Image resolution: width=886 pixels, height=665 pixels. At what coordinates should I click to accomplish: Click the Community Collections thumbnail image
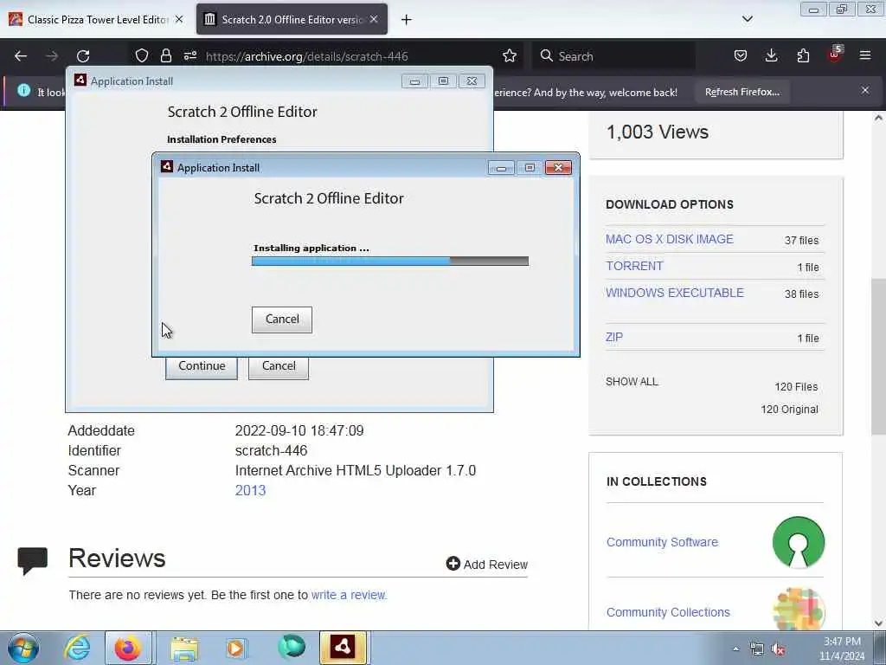799,609
